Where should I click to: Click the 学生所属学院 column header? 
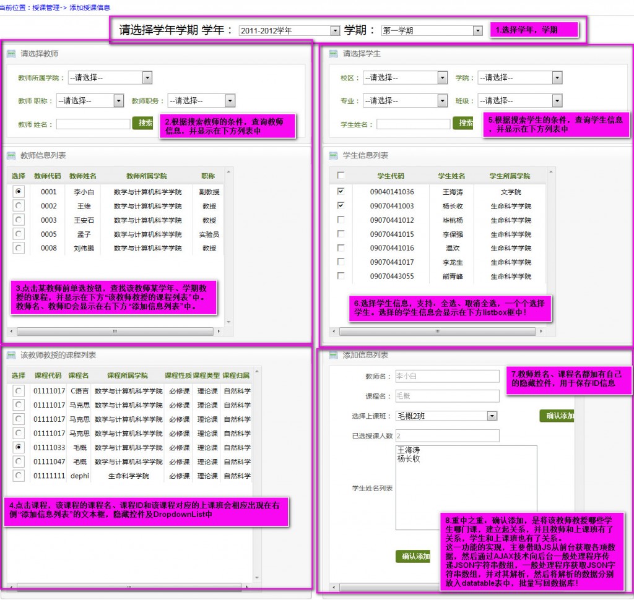(x=510, y=176)
